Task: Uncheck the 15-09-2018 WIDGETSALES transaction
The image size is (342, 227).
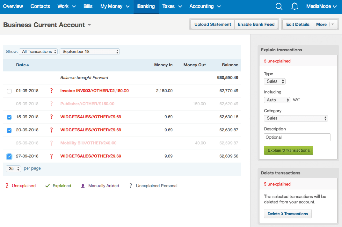Action: 9,117
